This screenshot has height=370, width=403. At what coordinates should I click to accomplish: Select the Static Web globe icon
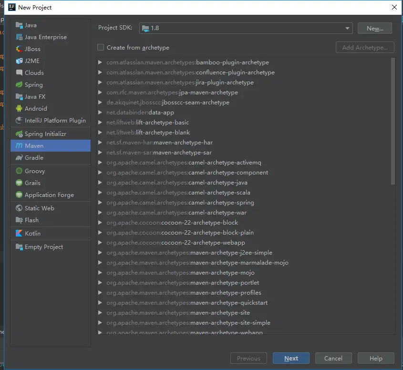pos(19,208)
